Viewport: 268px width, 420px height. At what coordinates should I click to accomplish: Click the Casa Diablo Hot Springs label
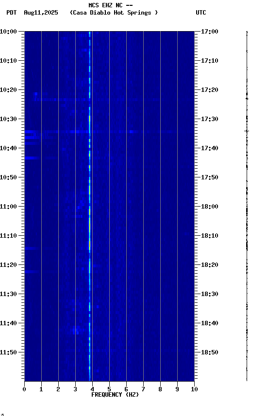pos(114,13)
